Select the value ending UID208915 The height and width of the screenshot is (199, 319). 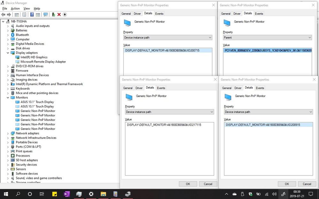point(268,125)
